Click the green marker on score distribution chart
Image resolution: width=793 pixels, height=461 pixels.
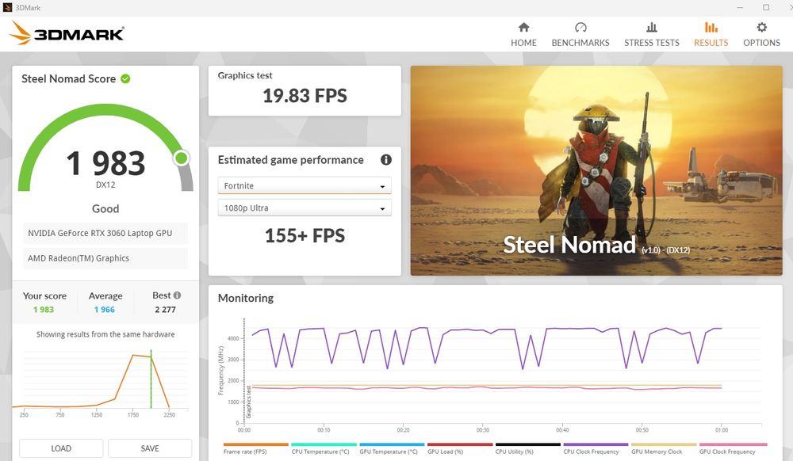(x=151, y=379)
